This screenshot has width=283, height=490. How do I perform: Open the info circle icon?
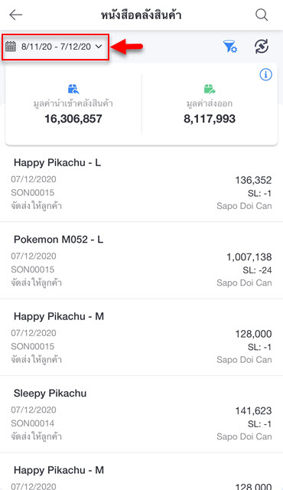[266, 75]
